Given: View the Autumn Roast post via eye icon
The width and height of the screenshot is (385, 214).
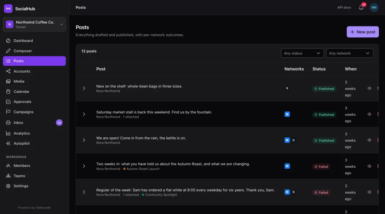Looking at the screenshot, I should click(x=369, y=166).
